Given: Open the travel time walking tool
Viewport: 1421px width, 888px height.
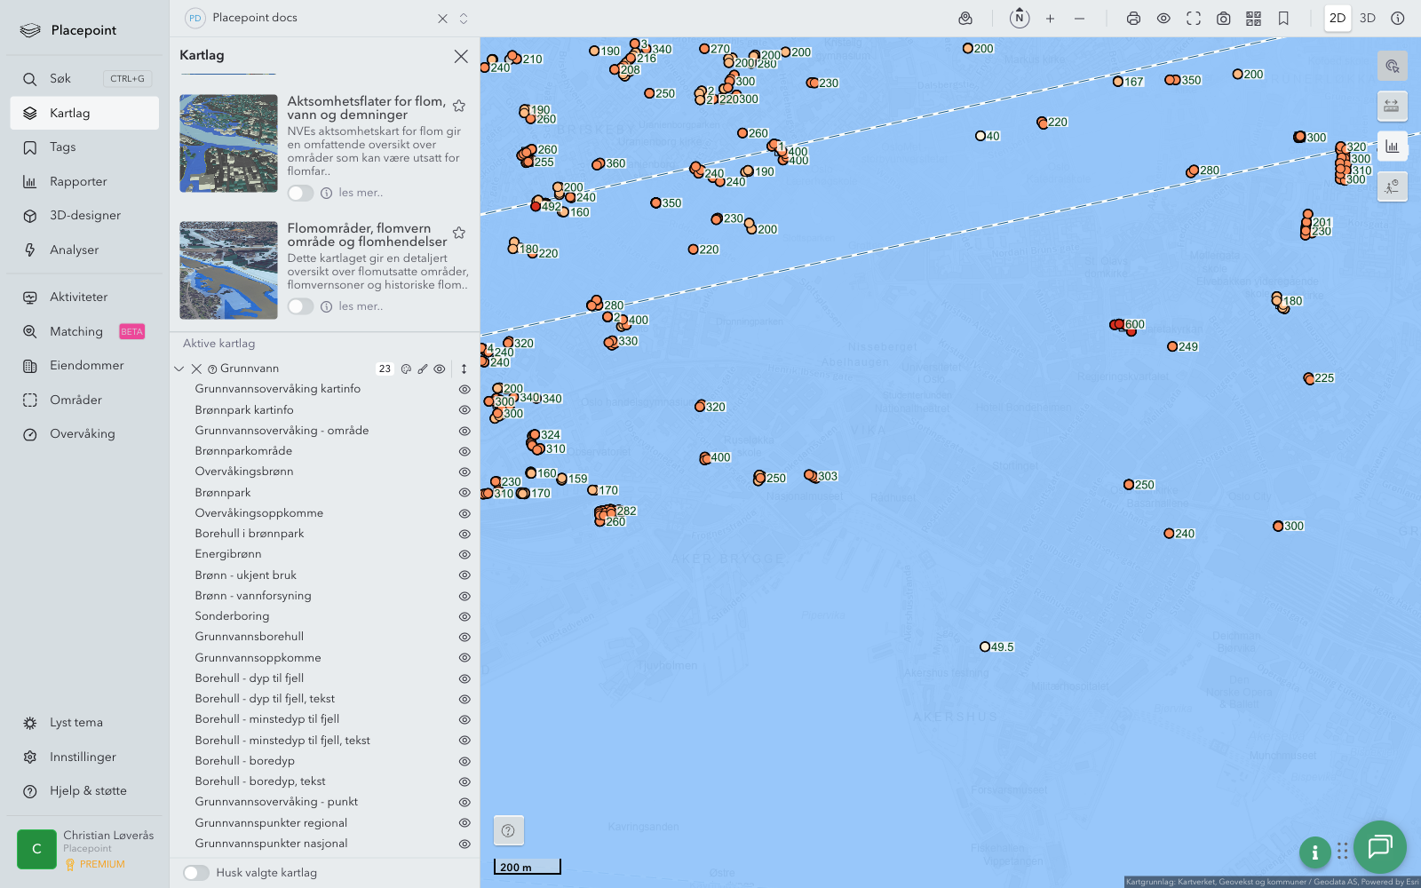Looking at the screenshot, I should 1392,186.
